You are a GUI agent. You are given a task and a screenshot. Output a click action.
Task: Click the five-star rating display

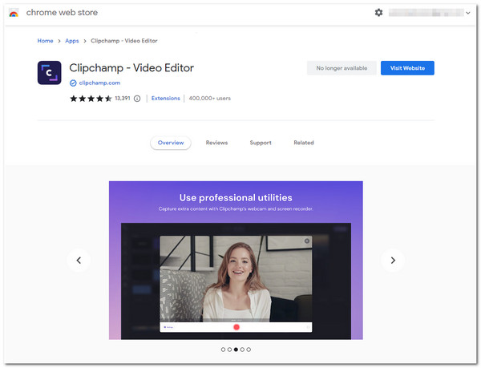91,99
